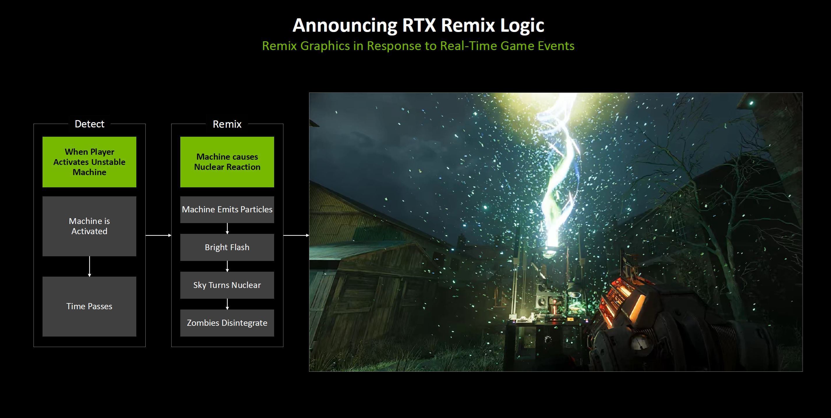Viewport: 831px width, 418px height.
Task: Click the down arrow below 'Sky Turns Nuclear'
Action: click(x=227, y=304)
